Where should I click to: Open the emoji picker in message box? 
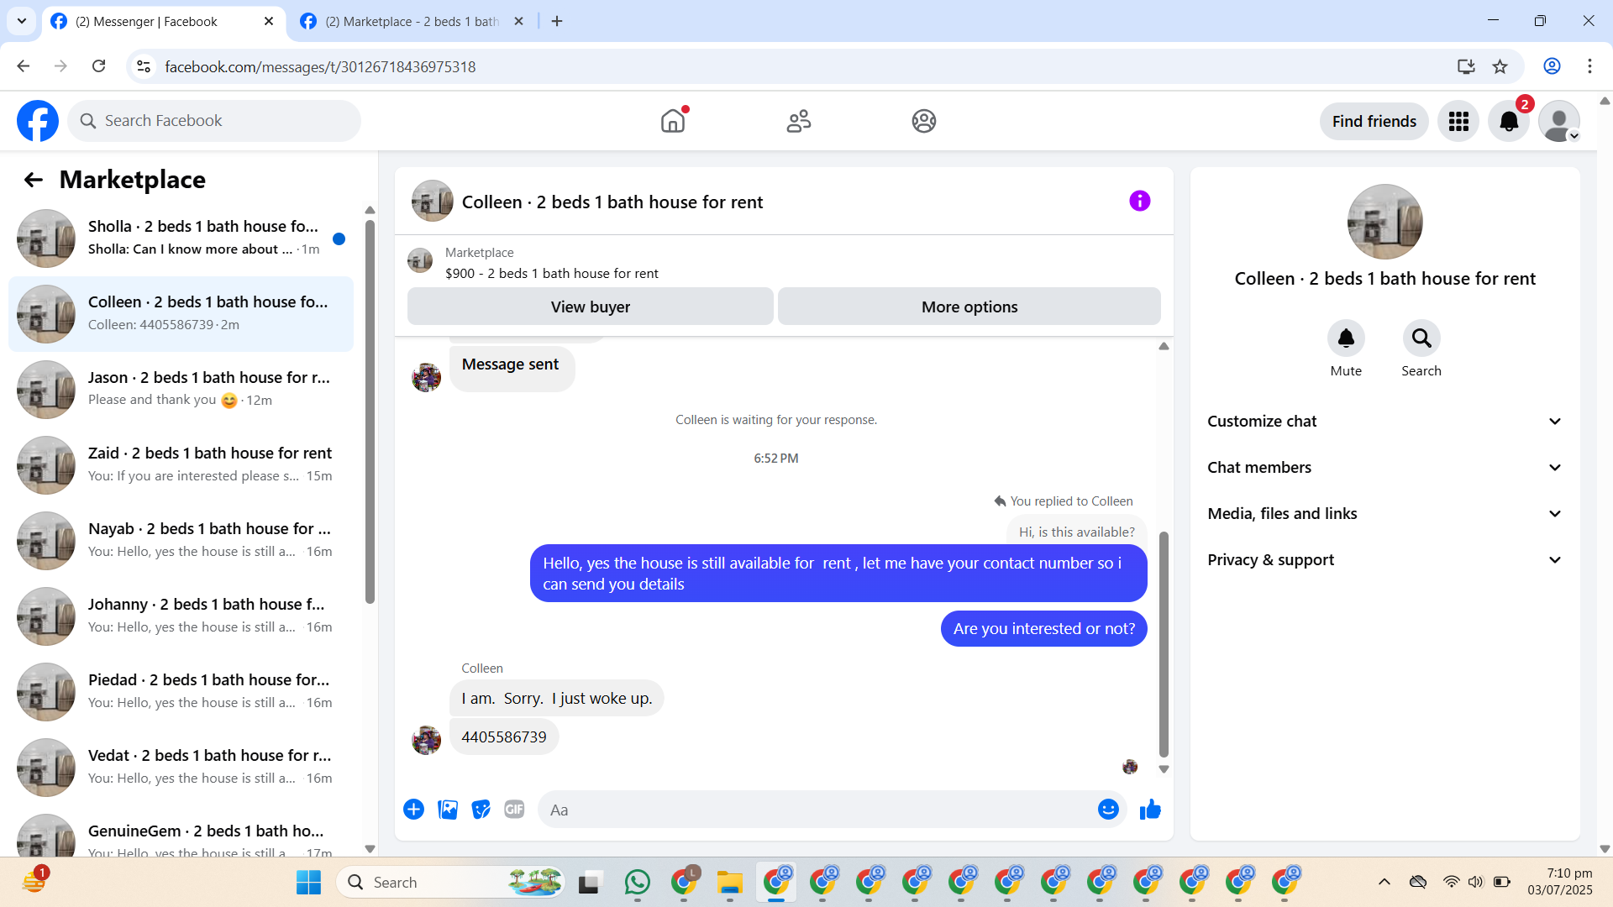pyautogui.click(x=1108, y=810)
